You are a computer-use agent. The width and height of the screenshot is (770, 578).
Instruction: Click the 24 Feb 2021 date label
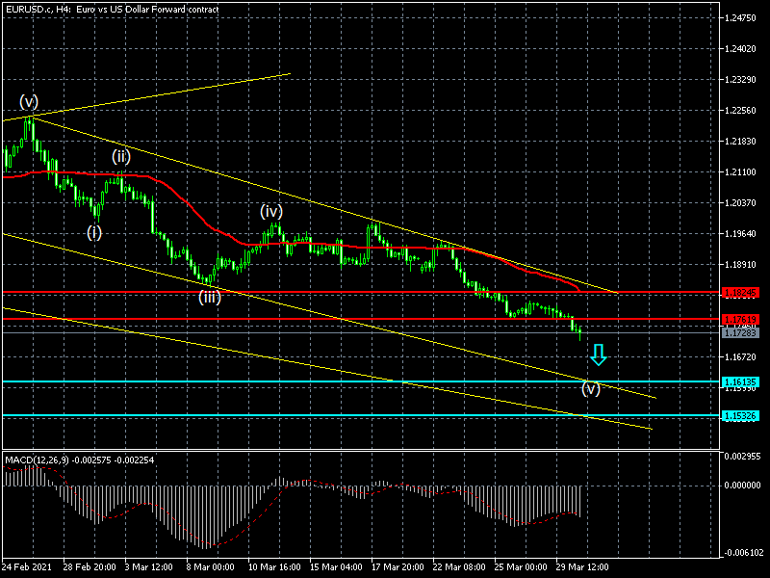(x=27, y=566)
